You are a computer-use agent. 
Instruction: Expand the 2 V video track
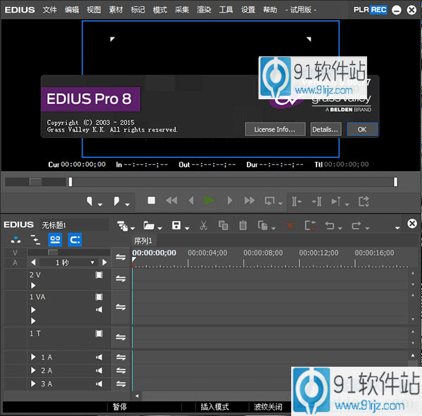(x=33, y=285)
